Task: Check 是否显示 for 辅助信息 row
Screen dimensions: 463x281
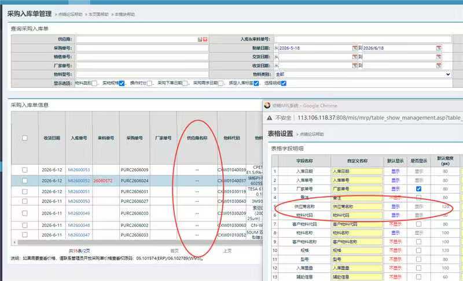Action: [418, 277]
